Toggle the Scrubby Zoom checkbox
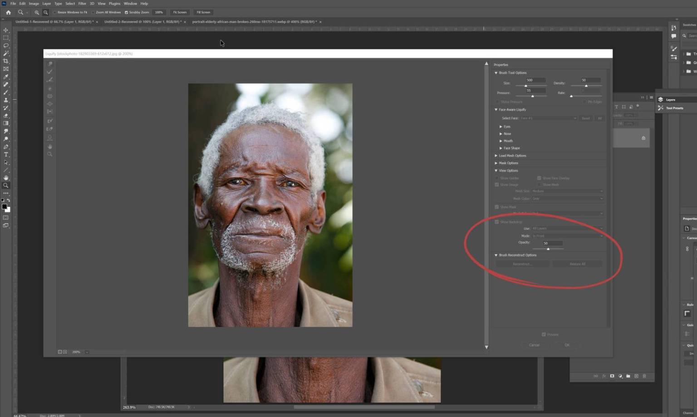Viewport: 697px width, 417px height. 126,12
